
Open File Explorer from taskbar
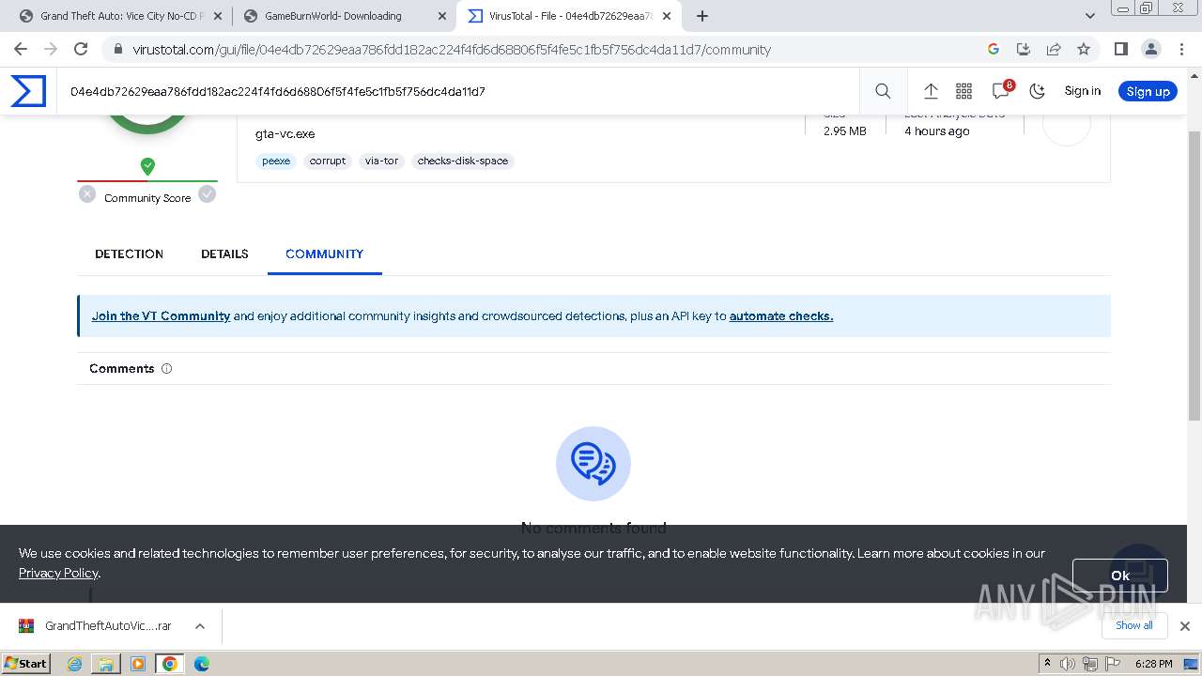pyautogui.click(x=106, y=664)
